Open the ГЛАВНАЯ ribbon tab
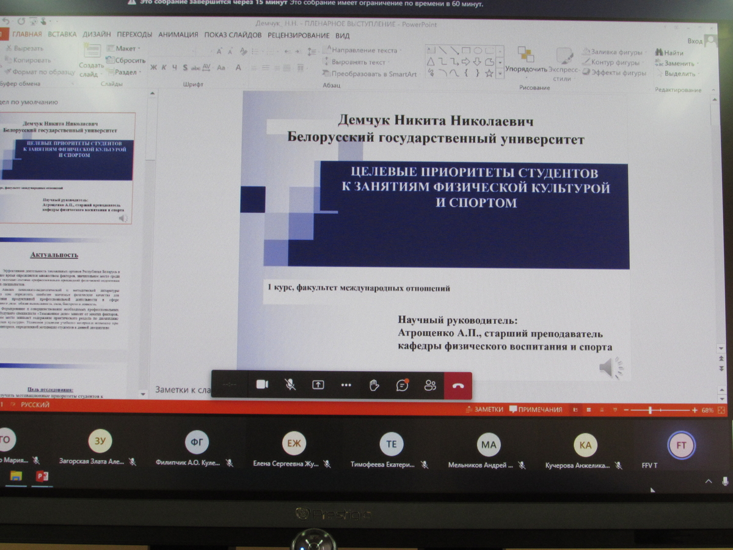Viewport: 733px width, 550px height. coord(27,34)
